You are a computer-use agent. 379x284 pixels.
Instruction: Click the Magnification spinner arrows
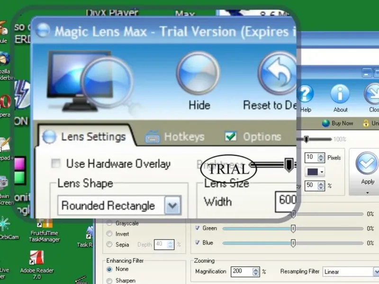[256, 272]
